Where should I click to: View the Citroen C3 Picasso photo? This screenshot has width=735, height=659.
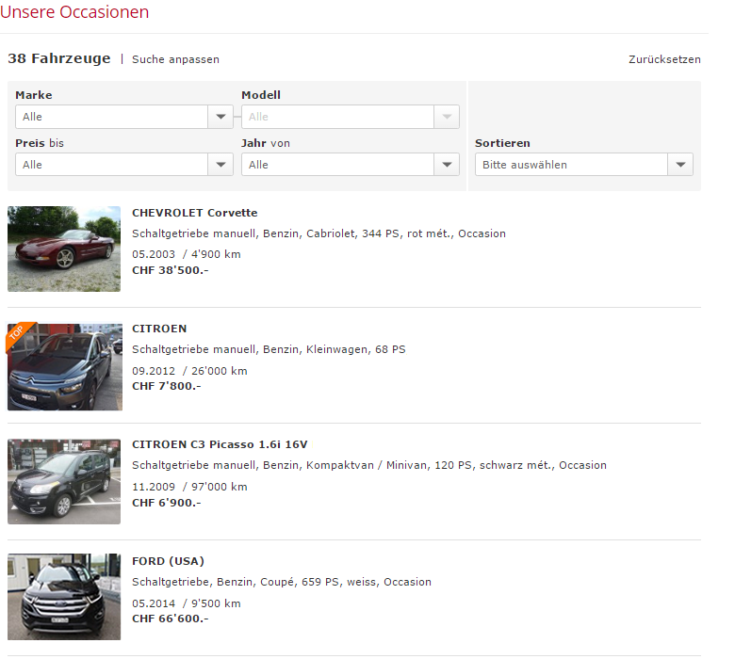pyautogui.click(x=64, y=481)
